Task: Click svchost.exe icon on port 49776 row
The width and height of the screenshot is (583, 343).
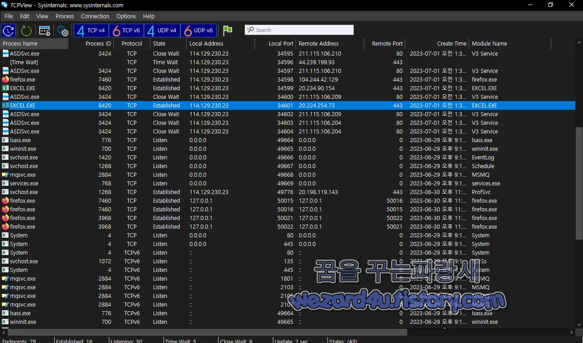Action: point(5,192)
